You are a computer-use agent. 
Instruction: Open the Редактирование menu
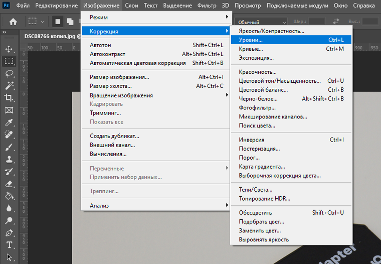[x=56, y=6]
